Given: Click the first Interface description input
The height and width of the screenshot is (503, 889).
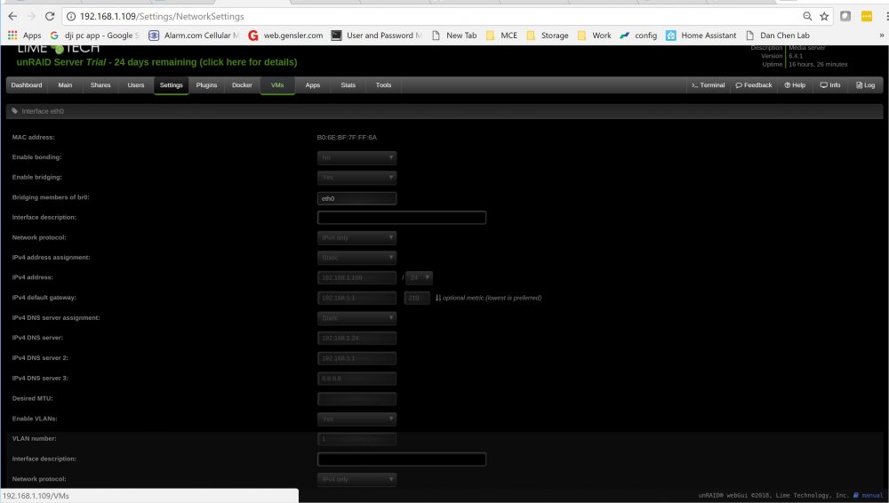Looking at the screenshot, I should 402,218.
